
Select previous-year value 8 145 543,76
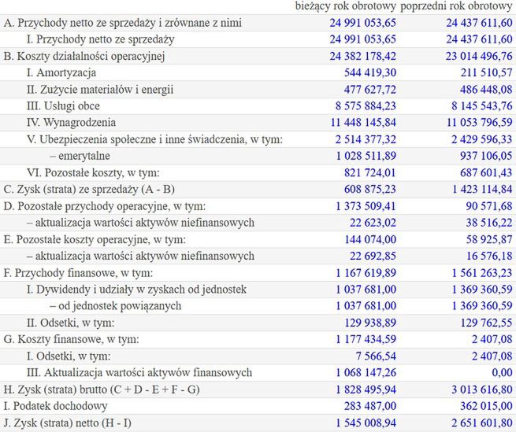point(482,106)
